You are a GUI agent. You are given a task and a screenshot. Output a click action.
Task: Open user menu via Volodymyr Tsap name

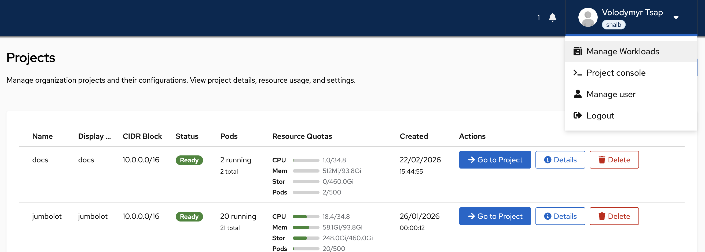(x=632, y=13)
